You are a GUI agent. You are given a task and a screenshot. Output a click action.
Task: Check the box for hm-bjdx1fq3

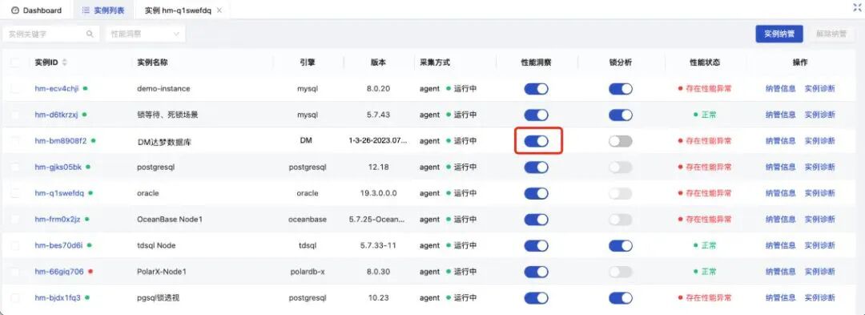tap(15, 297)
